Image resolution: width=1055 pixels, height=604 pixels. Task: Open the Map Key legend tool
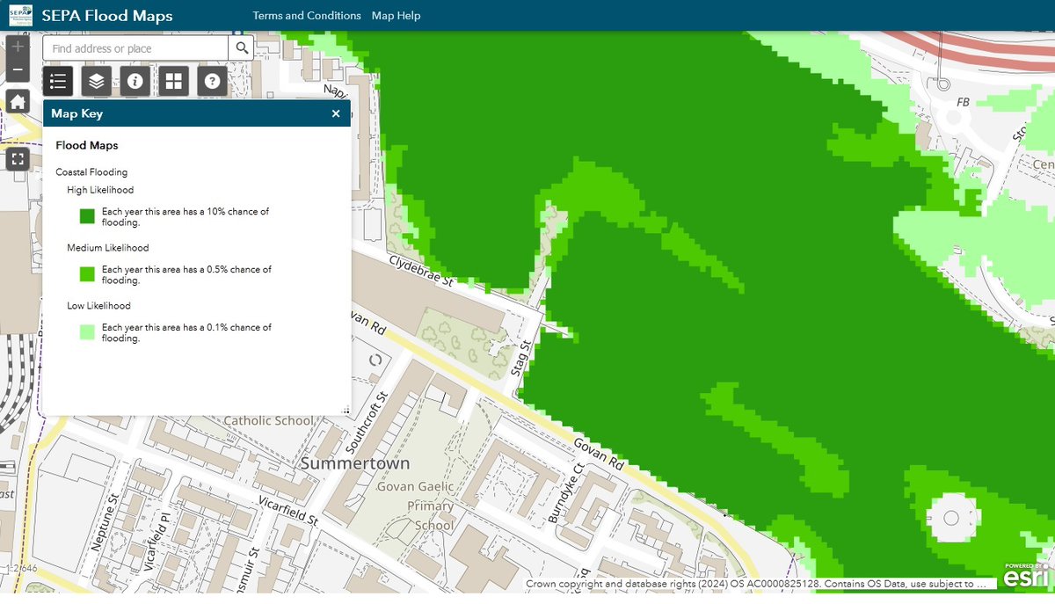click(x=57, y=80)
